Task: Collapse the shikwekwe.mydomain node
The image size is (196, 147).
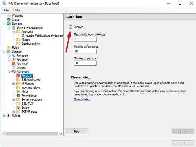Action: [9, 28]
